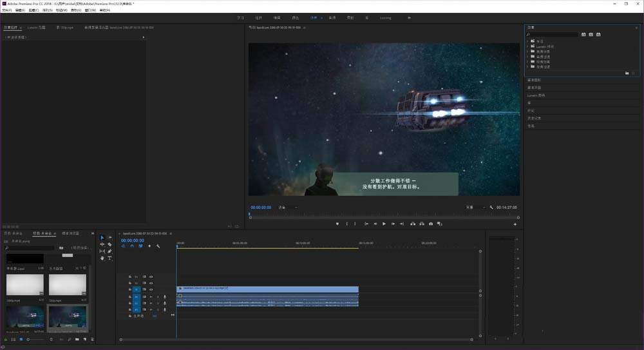Expand the Lumetri presets folder in Effects
The height and width of the screenshot is (350, 644).
tap(528, 46)
